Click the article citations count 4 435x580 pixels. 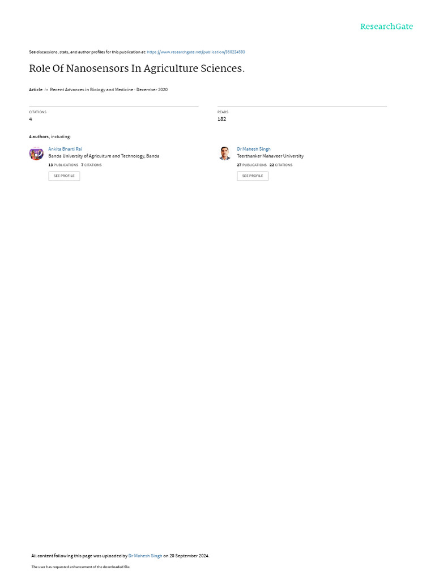pyautogui.click(x=31, y=119)
